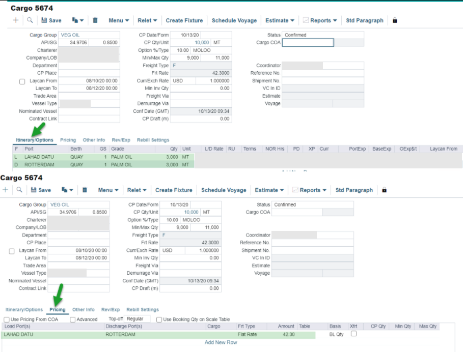This screenshot has width=463, height=352.
Task: Open the Other Info tab in the upper form
Action: pos(94,140)
